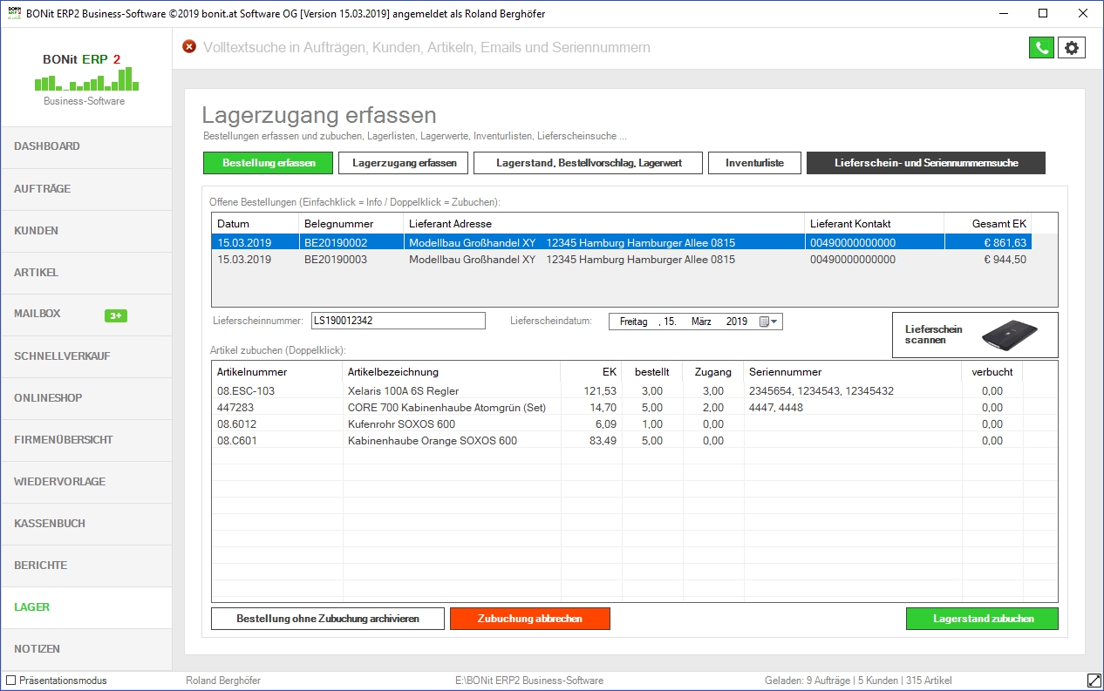Click the Lieferant Adresse column header
This screenshot has height=691, width=1104.
tap(603, 224)
